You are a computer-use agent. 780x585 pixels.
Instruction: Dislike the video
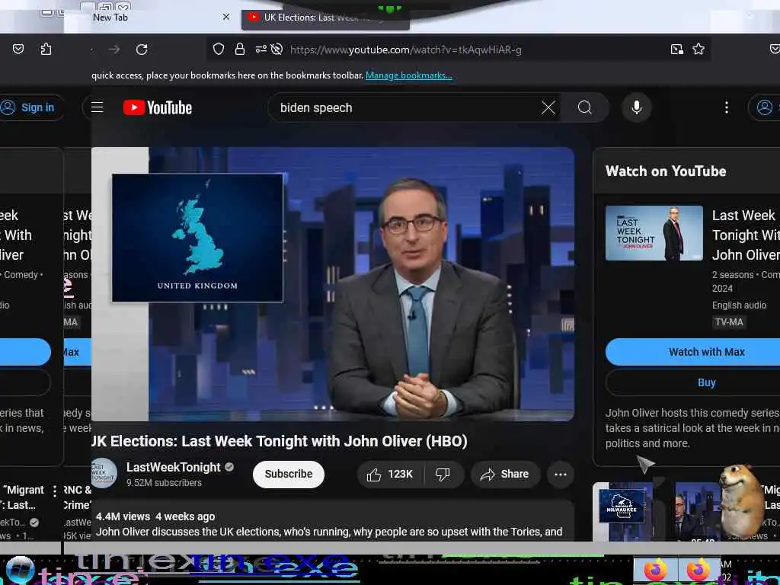coord(443,475)
